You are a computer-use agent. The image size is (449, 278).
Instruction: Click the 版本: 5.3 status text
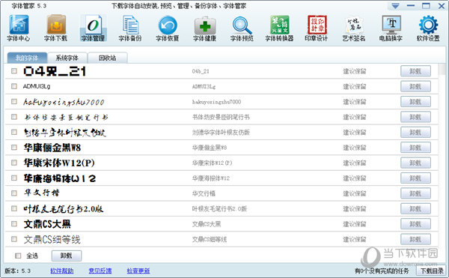point(17,271)
